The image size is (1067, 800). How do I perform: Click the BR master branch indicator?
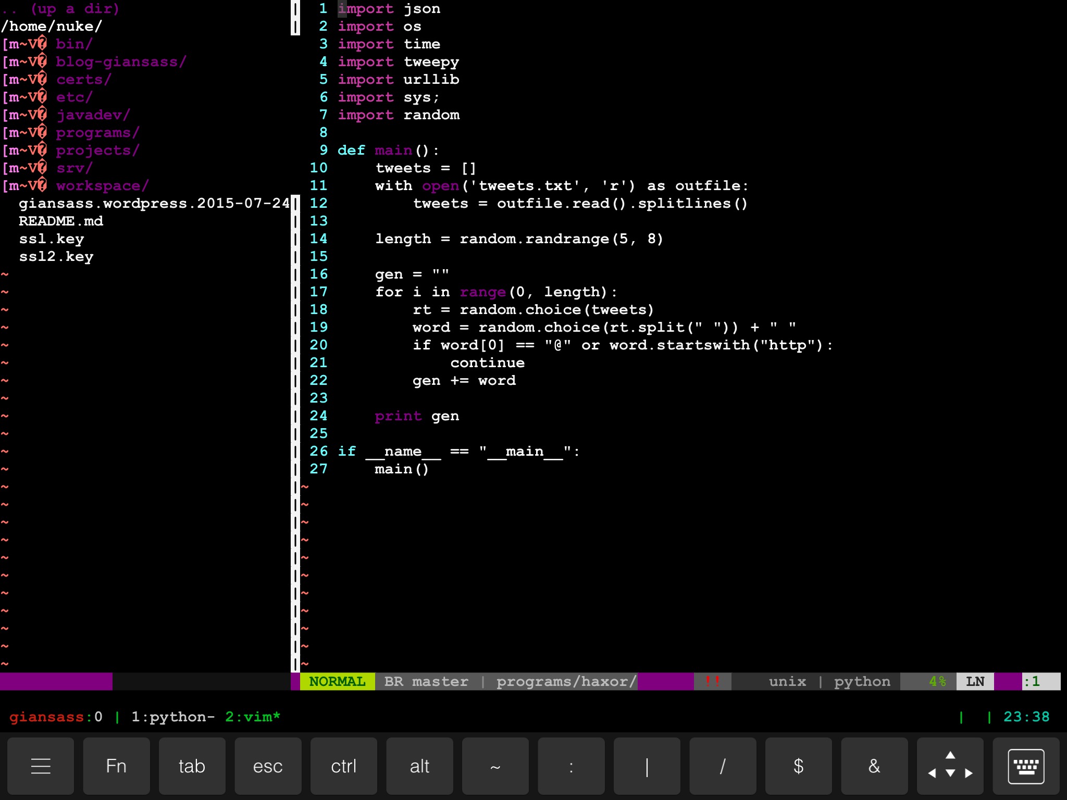426,682
